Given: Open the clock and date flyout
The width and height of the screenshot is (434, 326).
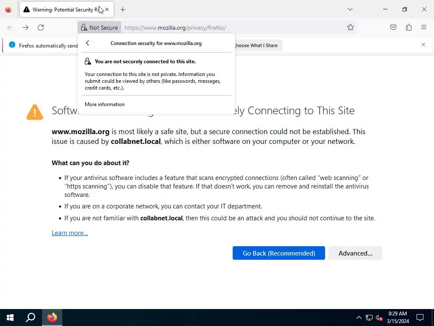Looking at the screenshot, I should pos(398,318).
